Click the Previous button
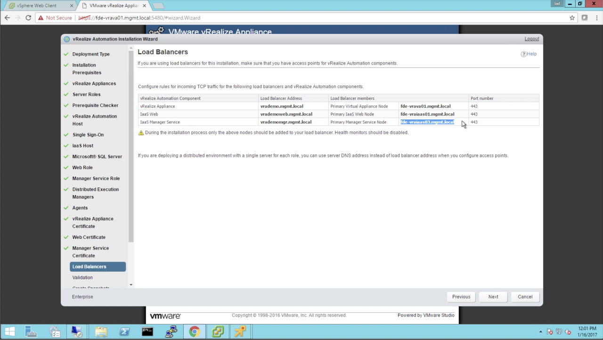This screenshot has height=340, width=603. 461,297
